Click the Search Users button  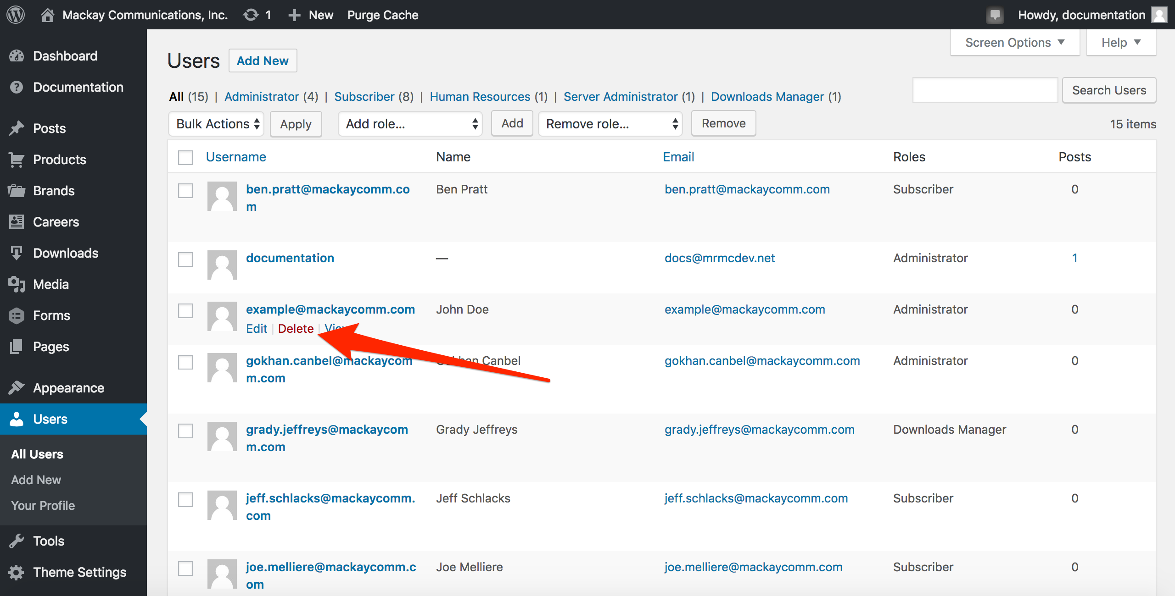click(x=1109, y=90)
